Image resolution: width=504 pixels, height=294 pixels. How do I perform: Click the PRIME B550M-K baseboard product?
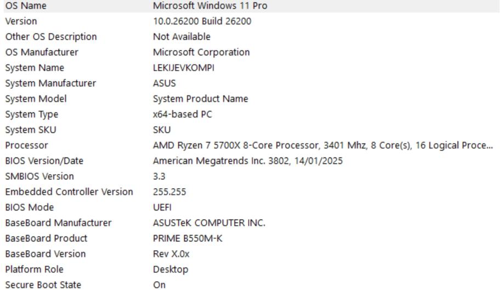pos(187,239)
